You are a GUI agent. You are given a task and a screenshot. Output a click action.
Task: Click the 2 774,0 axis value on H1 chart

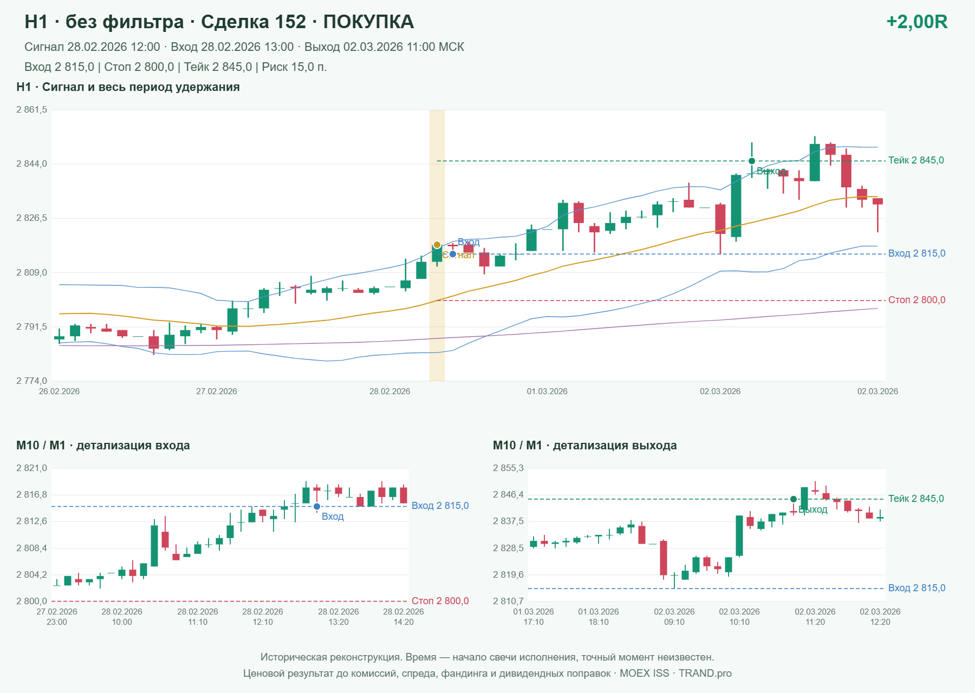[x=31, y=381]
